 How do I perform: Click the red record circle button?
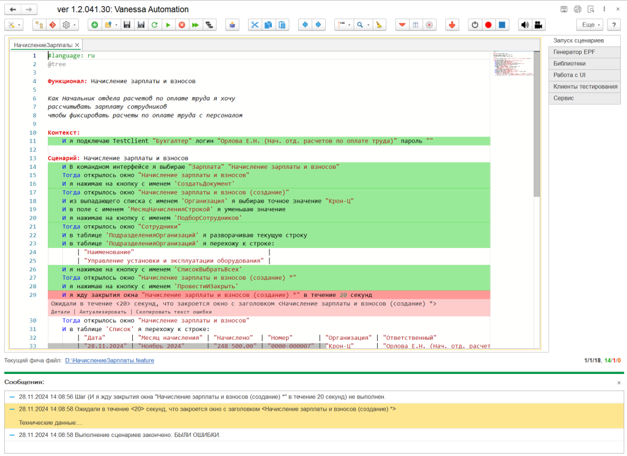click(x=488, y=25)
